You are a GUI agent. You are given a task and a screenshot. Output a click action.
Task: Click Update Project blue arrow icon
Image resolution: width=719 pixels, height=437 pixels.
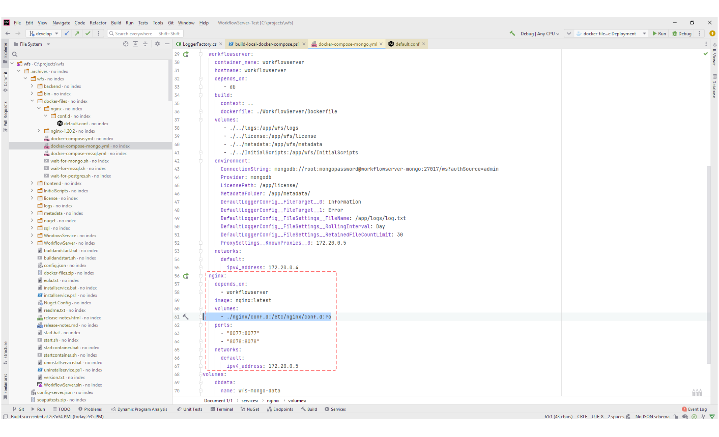click(67, 34)
